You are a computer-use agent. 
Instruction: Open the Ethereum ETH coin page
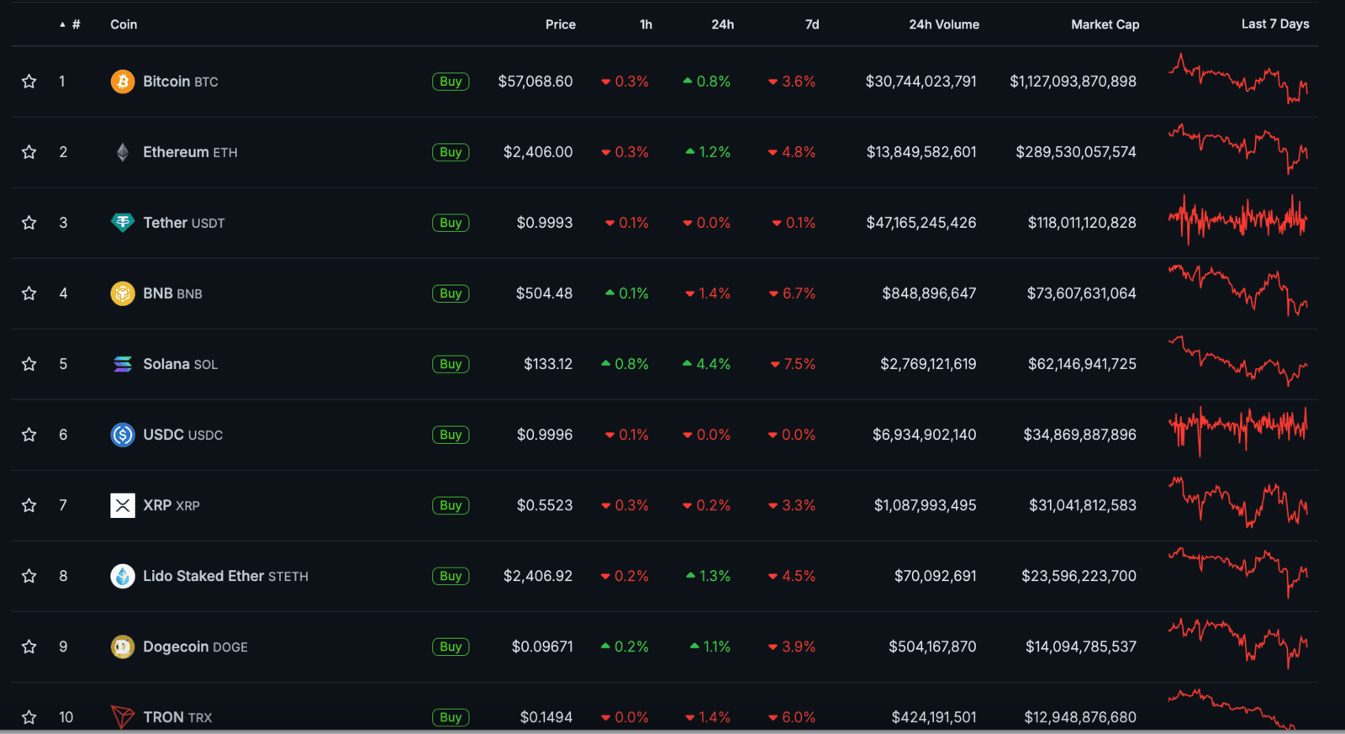pyautogui.click(x=190, y=152)
